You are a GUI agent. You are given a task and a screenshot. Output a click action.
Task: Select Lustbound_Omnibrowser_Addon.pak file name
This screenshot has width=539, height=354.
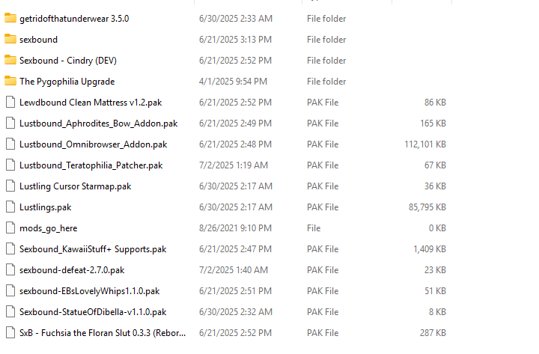click(x=93, y=144)
